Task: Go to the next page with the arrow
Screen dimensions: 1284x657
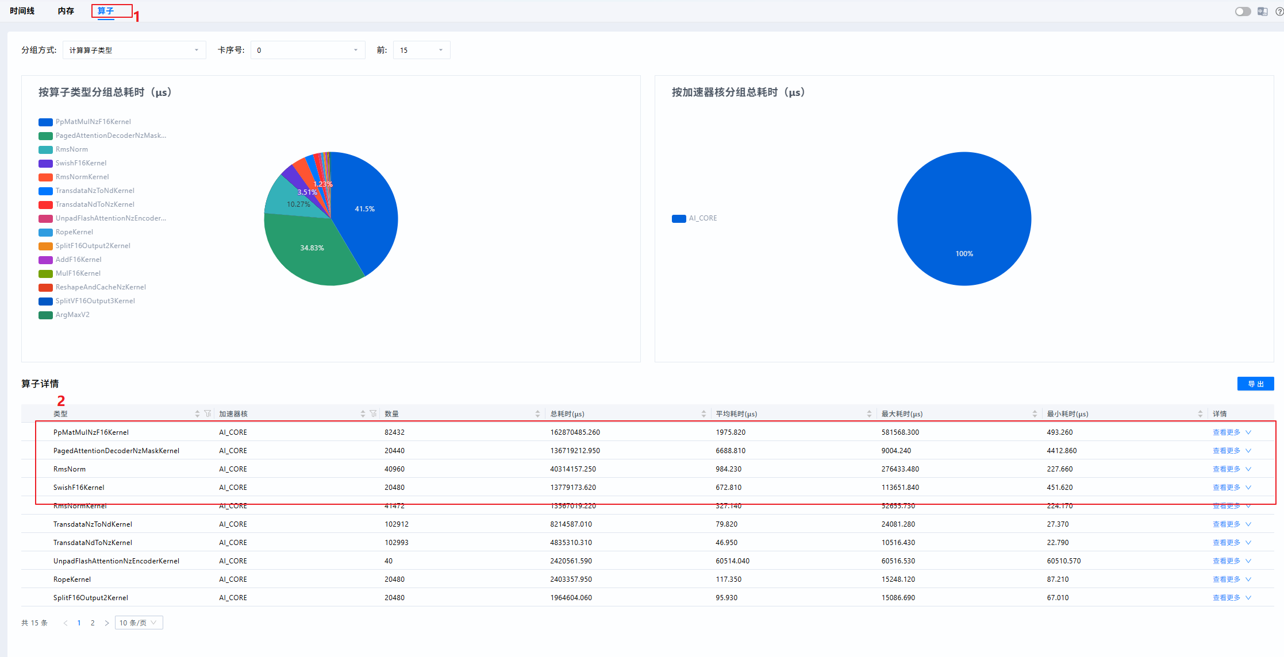Action: click(107, 623)
